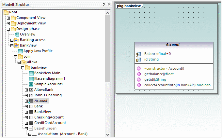Select John's Checking in the tree
The image size is (222, 138).
(48, 95)
